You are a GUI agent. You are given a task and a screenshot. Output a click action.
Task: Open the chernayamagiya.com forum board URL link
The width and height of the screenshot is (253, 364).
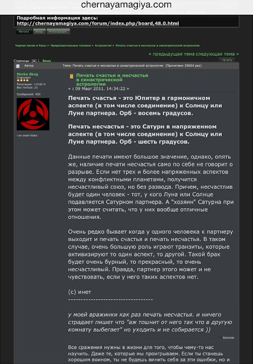98,23
